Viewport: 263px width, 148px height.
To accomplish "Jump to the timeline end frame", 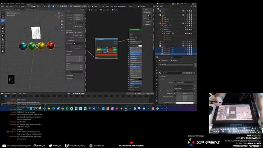I will pos(84,93).
